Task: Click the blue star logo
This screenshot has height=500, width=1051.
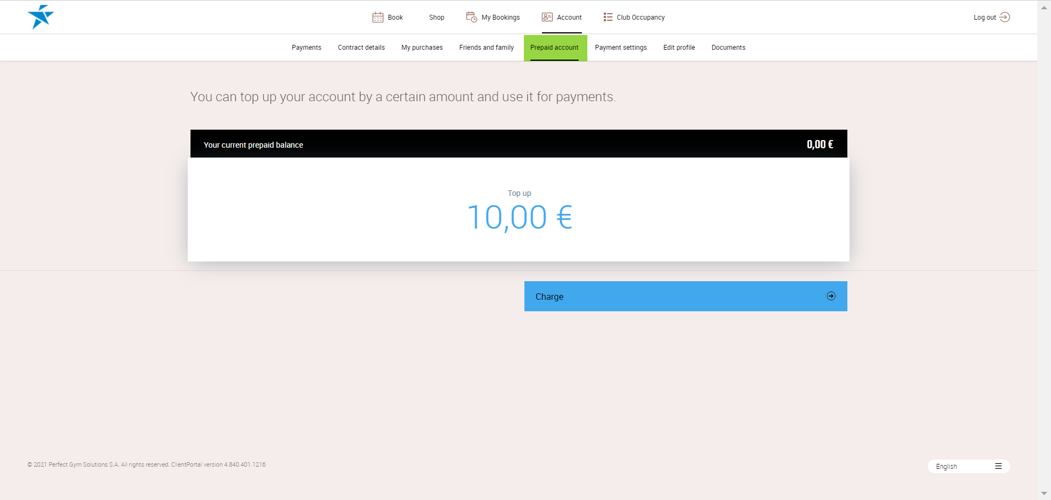Action: point(41,17)
